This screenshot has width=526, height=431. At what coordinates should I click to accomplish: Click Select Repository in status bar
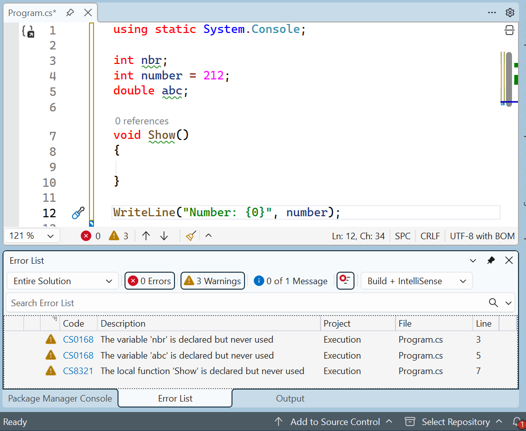point(453,422)
